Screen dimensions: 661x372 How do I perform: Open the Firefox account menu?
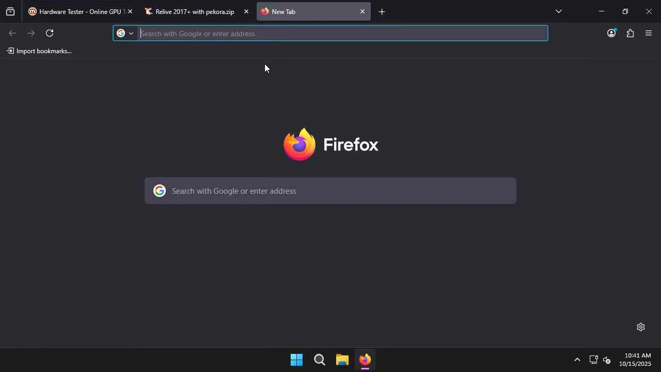(611, 33)
